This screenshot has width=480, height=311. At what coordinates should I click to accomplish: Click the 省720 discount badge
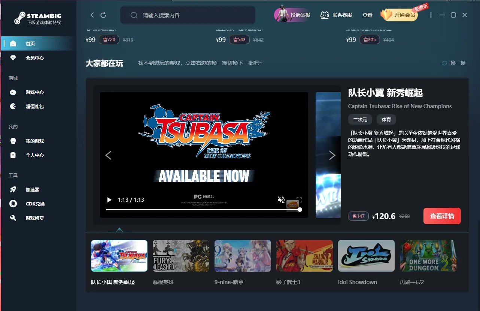(x=109, y=40)
